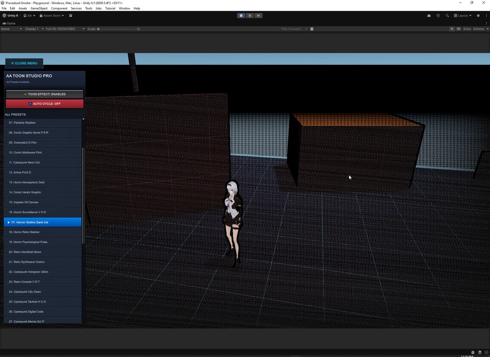
Task: Toggle TOON EFFECT: ENABLED button
Action: tap(45, 94)
